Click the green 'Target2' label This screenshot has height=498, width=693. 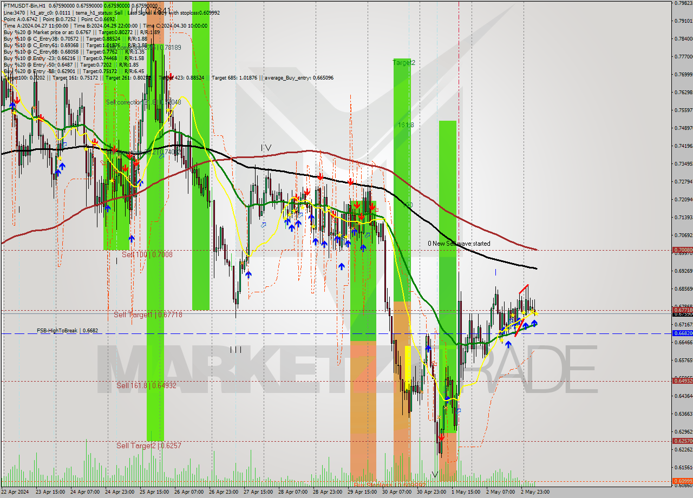pyautogui.click(x=404, y=63)
